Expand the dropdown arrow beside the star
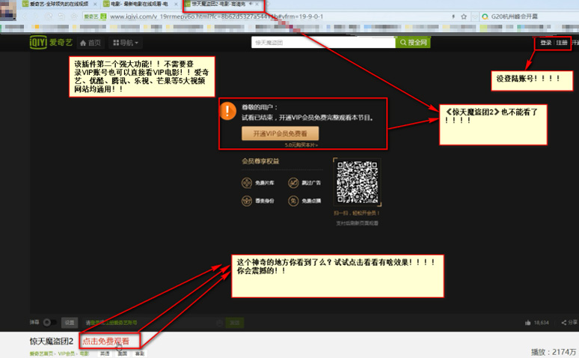 pyautogui.click(x=475, y=16)
